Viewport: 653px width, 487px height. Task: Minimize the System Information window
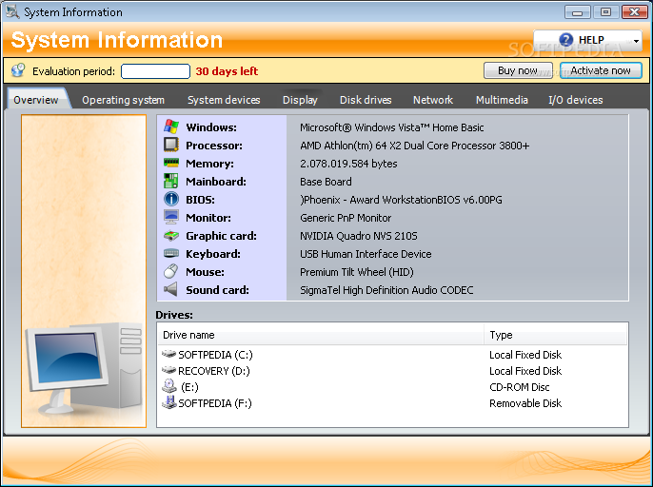[577, 12]
